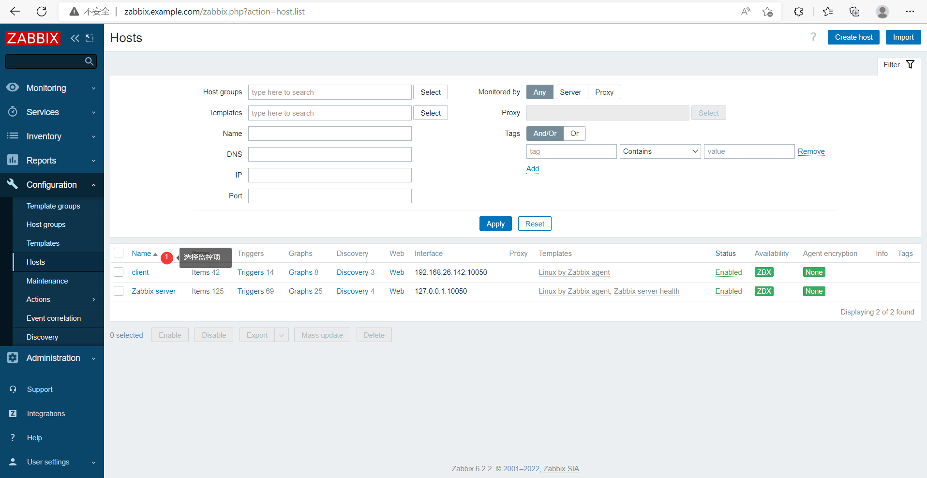Select And/Or tag evaluation
The height and width of the screenshot is (478, 927).
point(545,134)
